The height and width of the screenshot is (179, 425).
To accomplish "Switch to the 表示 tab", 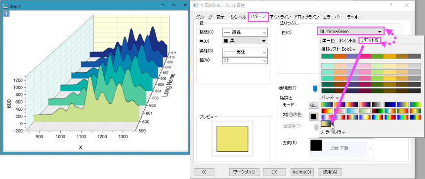I will [x=220, y=17].
